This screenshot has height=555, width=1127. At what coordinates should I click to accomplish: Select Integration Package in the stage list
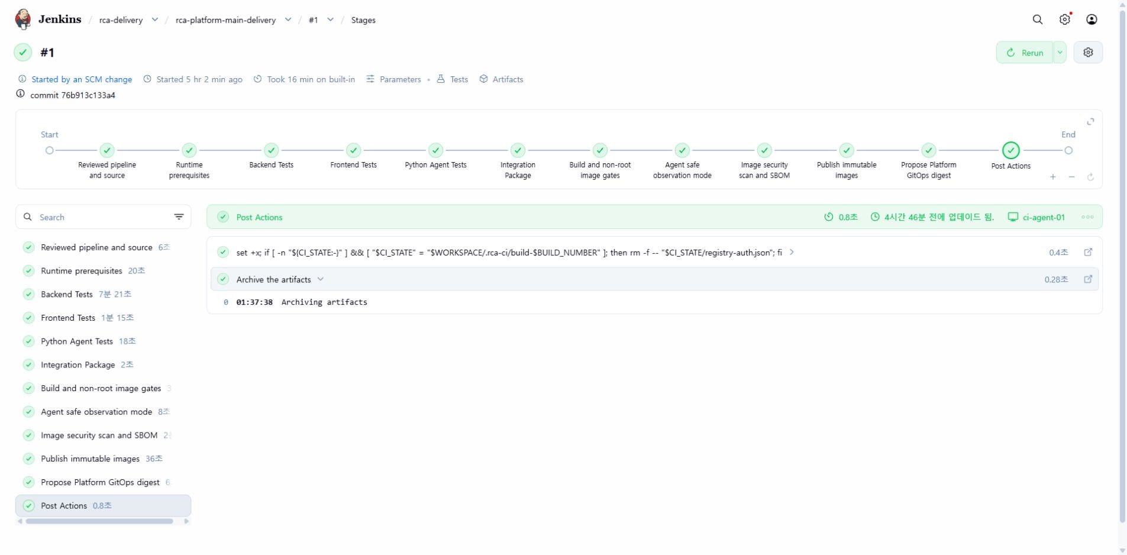click(x=104, y=364)
